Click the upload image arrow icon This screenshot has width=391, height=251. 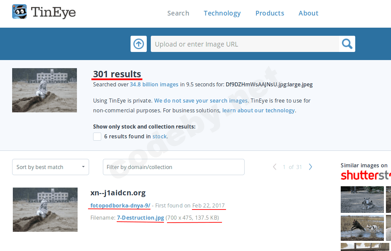pyautogui.click(x=139, y=44)
